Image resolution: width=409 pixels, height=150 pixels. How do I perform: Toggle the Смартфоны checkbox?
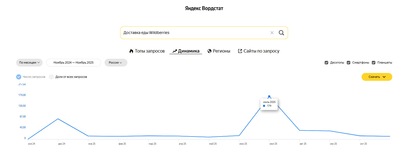click(x=349, y=63)
